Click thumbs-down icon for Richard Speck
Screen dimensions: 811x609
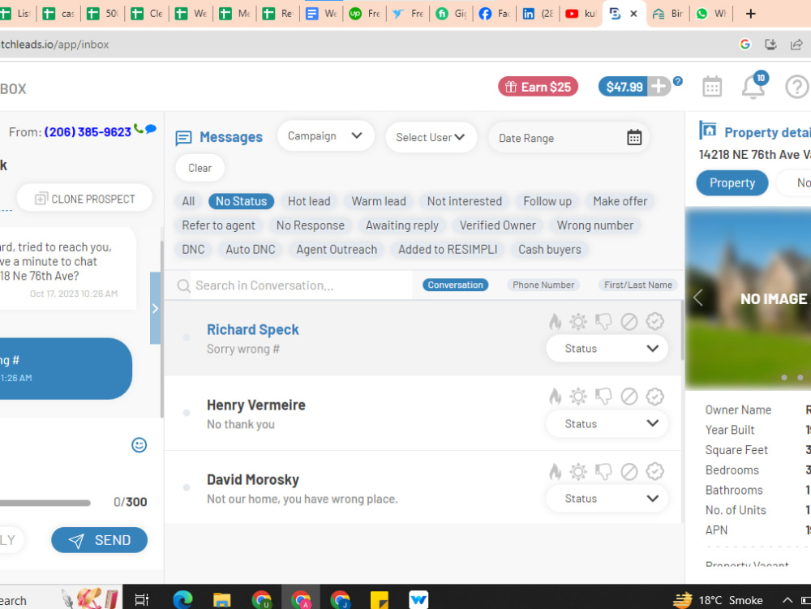coord(603,322)
